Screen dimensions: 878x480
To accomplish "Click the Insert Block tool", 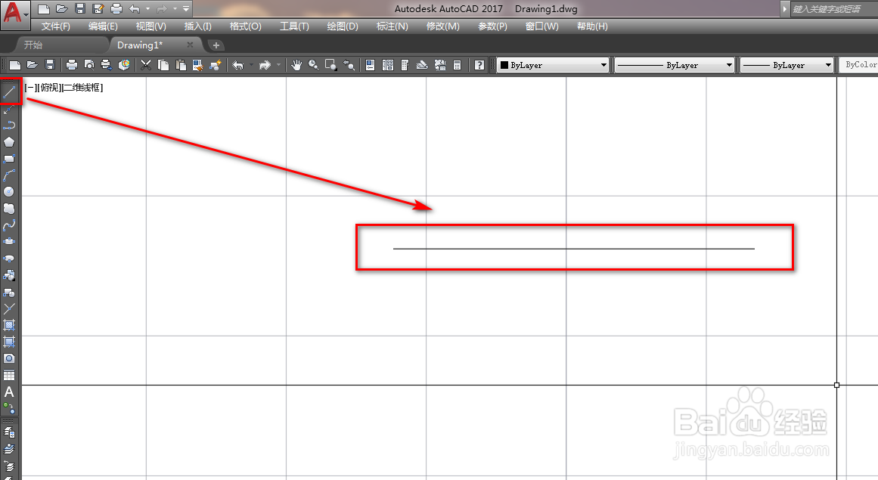I will (x=9, y=275).
